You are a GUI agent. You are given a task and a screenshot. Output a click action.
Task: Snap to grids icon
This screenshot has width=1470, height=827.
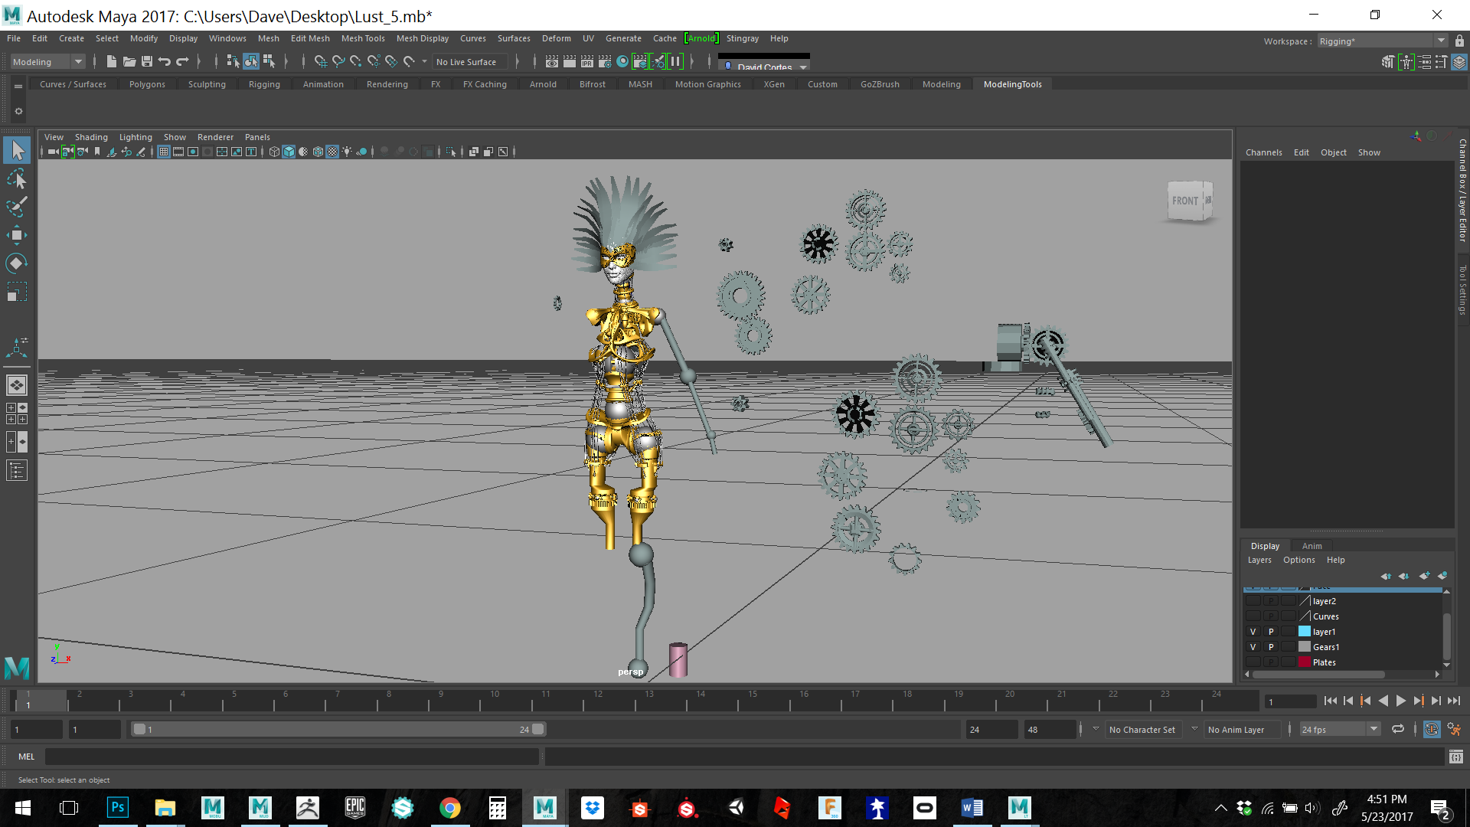click(x=320, y=62)
